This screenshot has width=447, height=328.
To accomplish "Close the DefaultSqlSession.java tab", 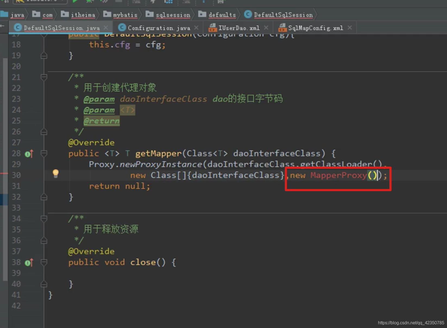I will 106,28.
